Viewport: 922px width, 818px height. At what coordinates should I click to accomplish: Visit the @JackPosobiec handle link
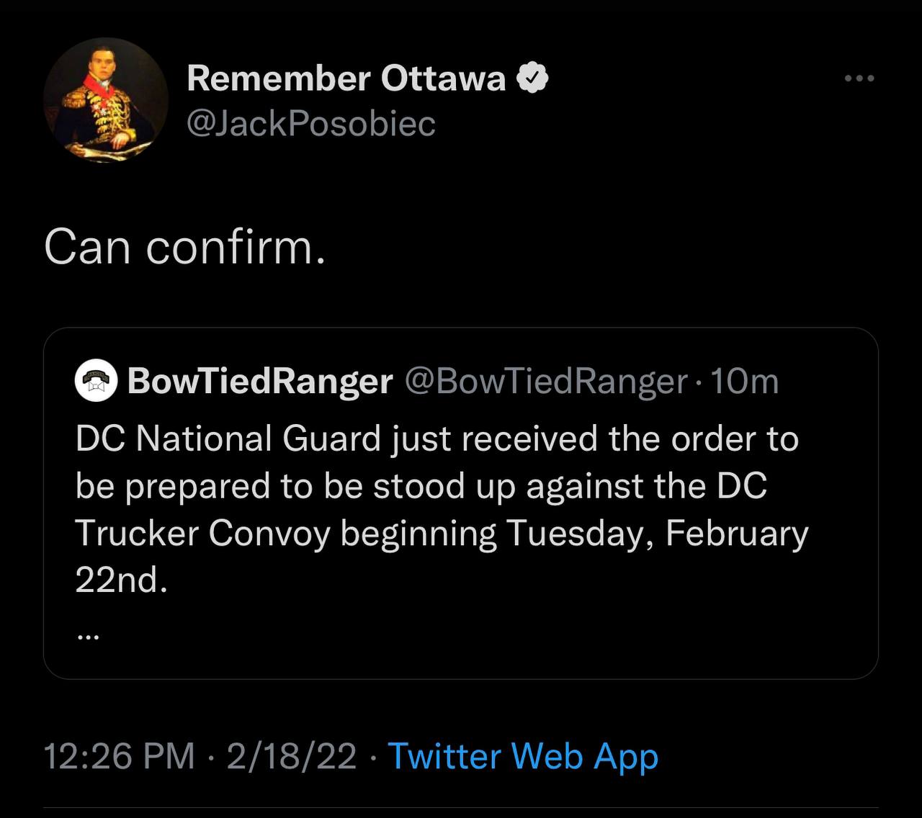[x=311, y=123]
